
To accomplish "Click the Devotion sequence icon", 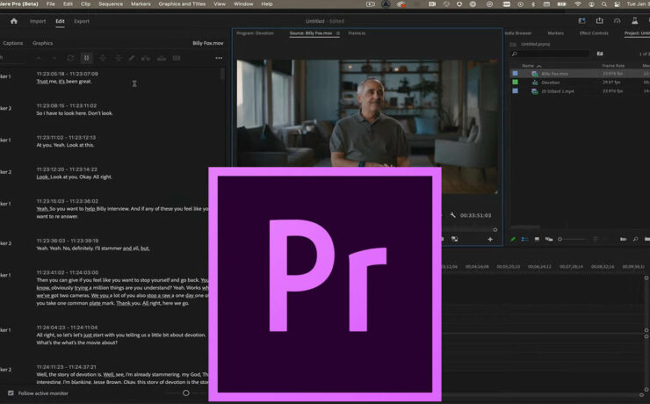I will [535, 83].
